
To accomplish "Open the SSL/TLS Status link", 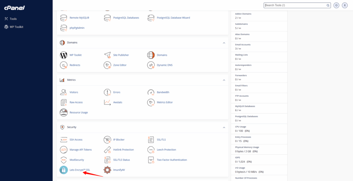I will [x=121, y=160].
